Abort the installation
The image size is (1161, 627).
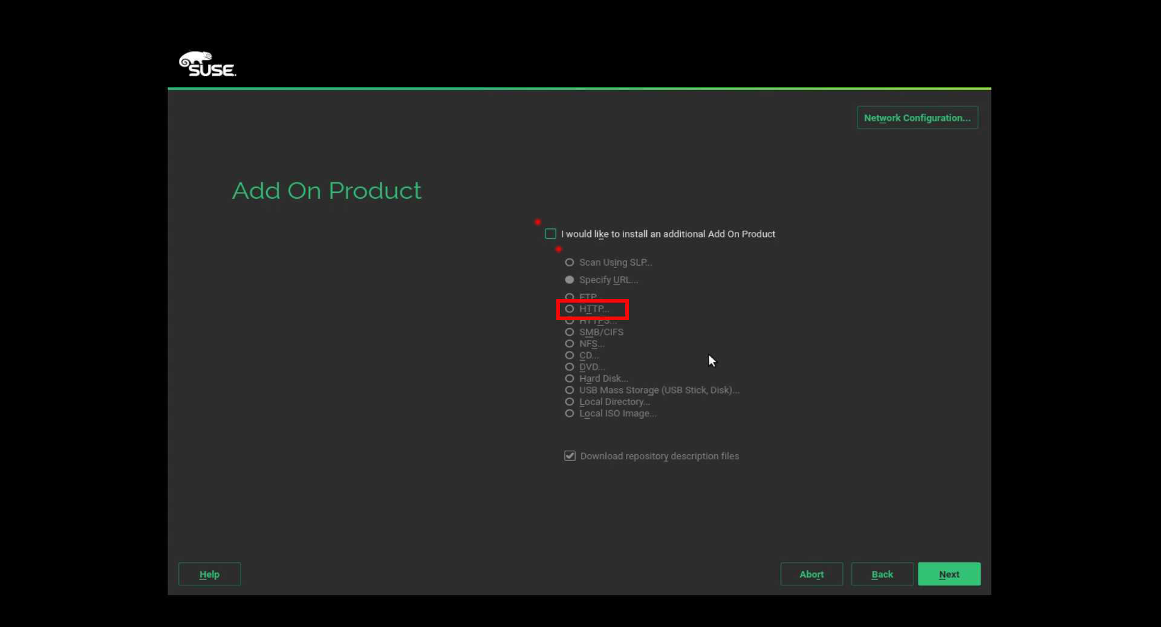point(811,574)
